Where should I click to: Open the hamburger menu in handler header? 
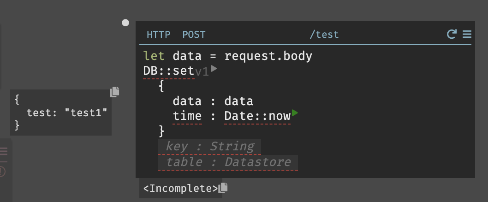467,34
